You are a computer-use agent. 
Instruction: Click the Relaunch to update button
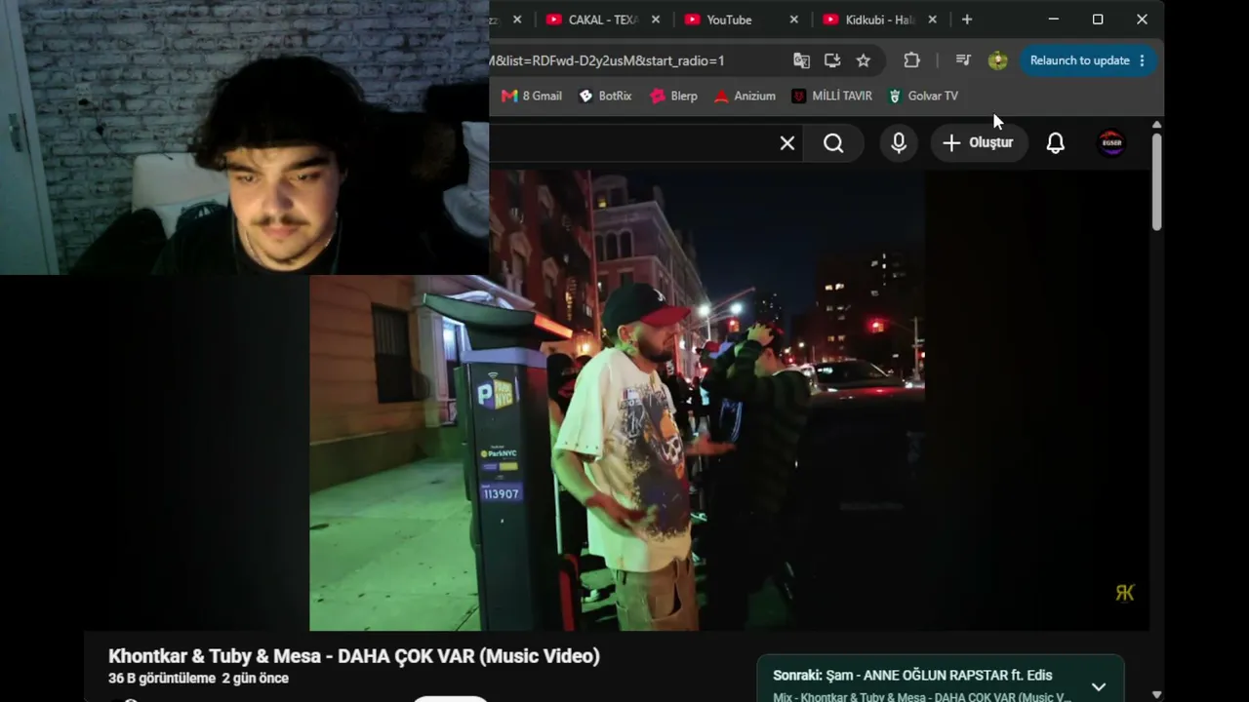pos(1088,60)
